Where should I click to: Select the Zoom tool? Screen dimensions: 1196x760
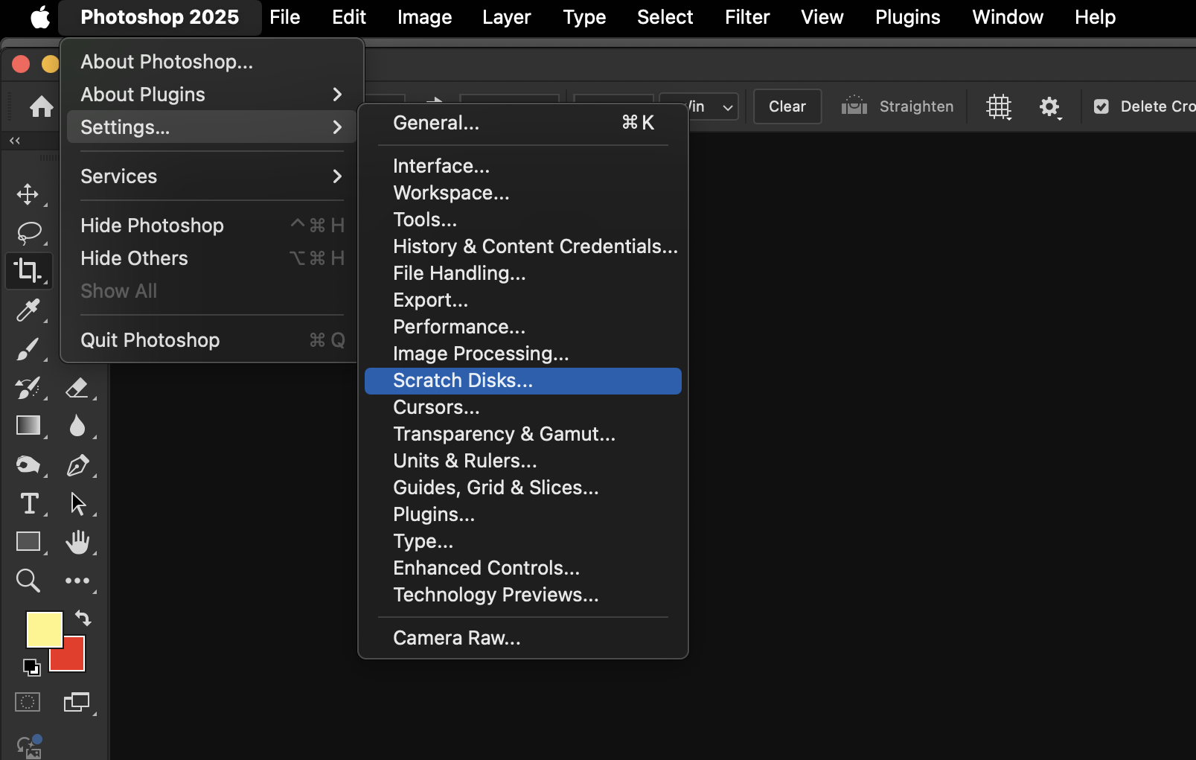click(28, 581)
